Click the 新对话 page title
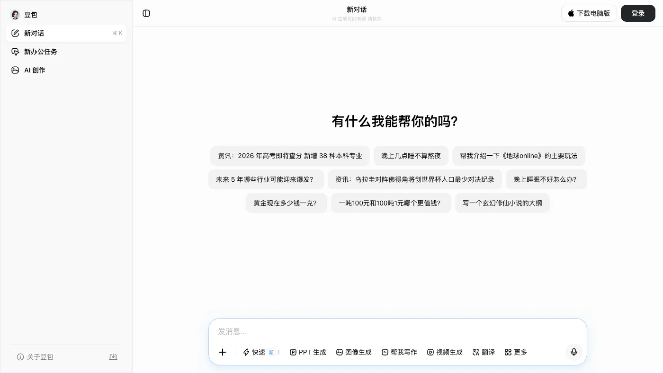The image size is (663, 373). 357,9
